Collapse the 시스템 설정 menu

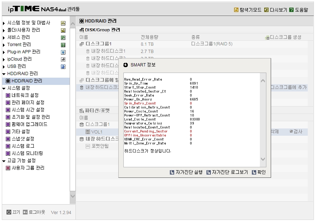pyautogui.click(x=4, y=89)
